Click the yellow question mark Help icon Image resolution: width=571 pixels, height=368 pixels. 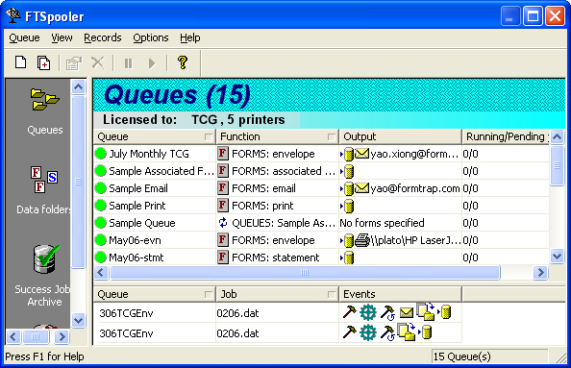point(183,62)
